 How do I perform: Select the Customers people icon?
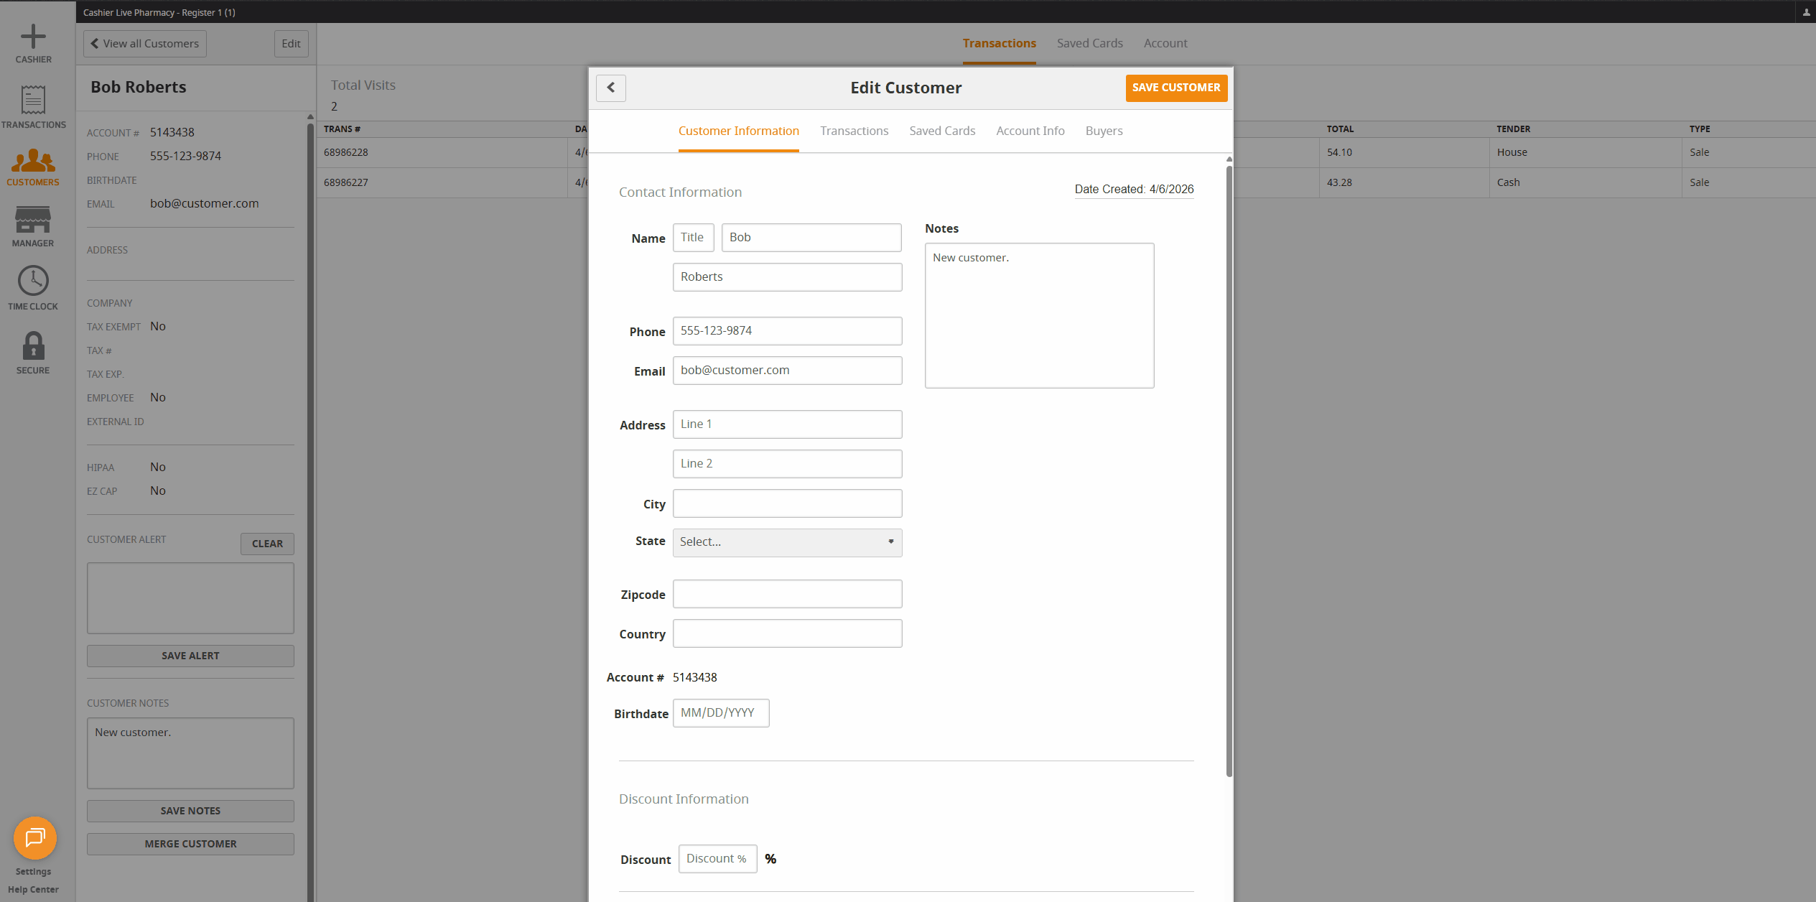tap(33, 161)
